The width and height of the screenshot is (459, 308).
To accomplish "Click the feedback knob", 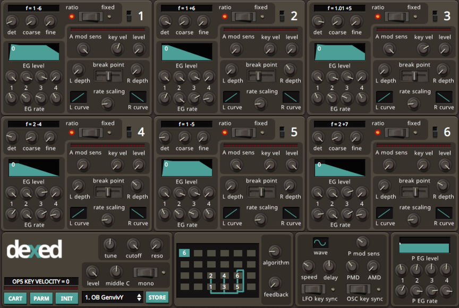I will 275,283.
